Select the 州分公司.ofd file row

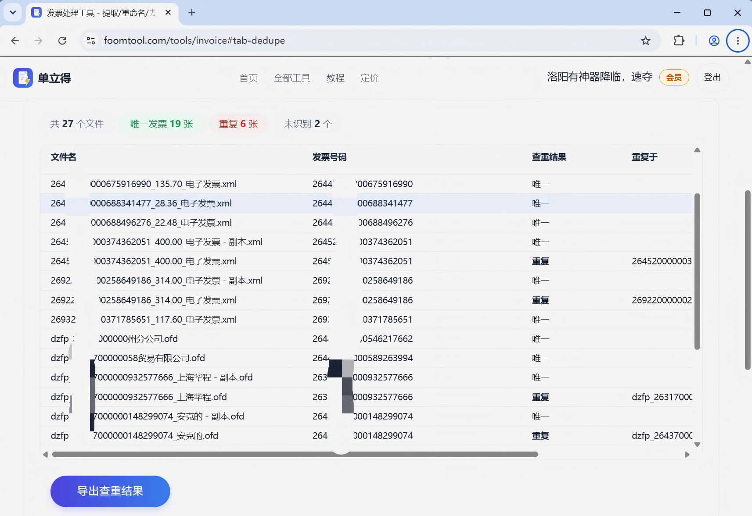tap(366, 339)
